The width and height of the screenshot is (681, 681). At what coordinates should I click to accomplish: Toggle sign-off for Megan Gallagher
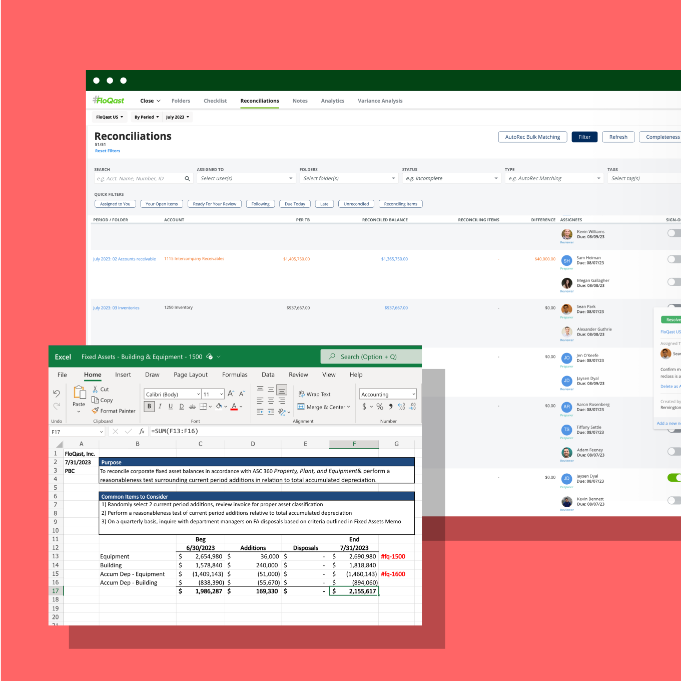click(x=674, y=282)
